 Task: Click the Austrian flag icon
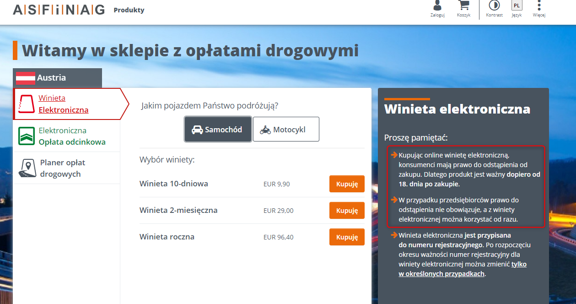[x=26, y=78]
